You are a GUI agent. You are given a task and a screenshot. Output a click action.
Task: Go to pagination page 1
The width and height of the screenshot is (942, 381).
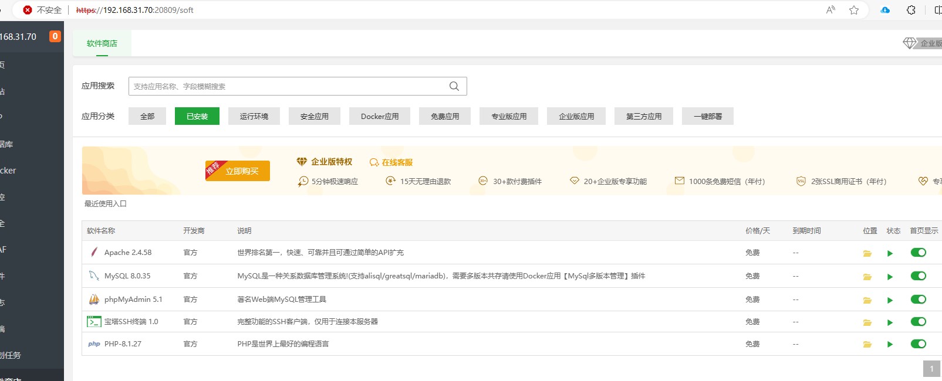click(x=931, y=369)
